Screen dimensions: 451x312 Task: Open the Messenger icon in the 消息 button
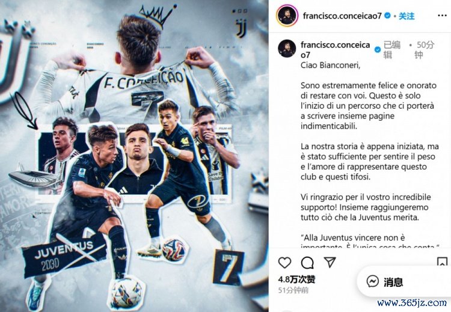point(372,281)
